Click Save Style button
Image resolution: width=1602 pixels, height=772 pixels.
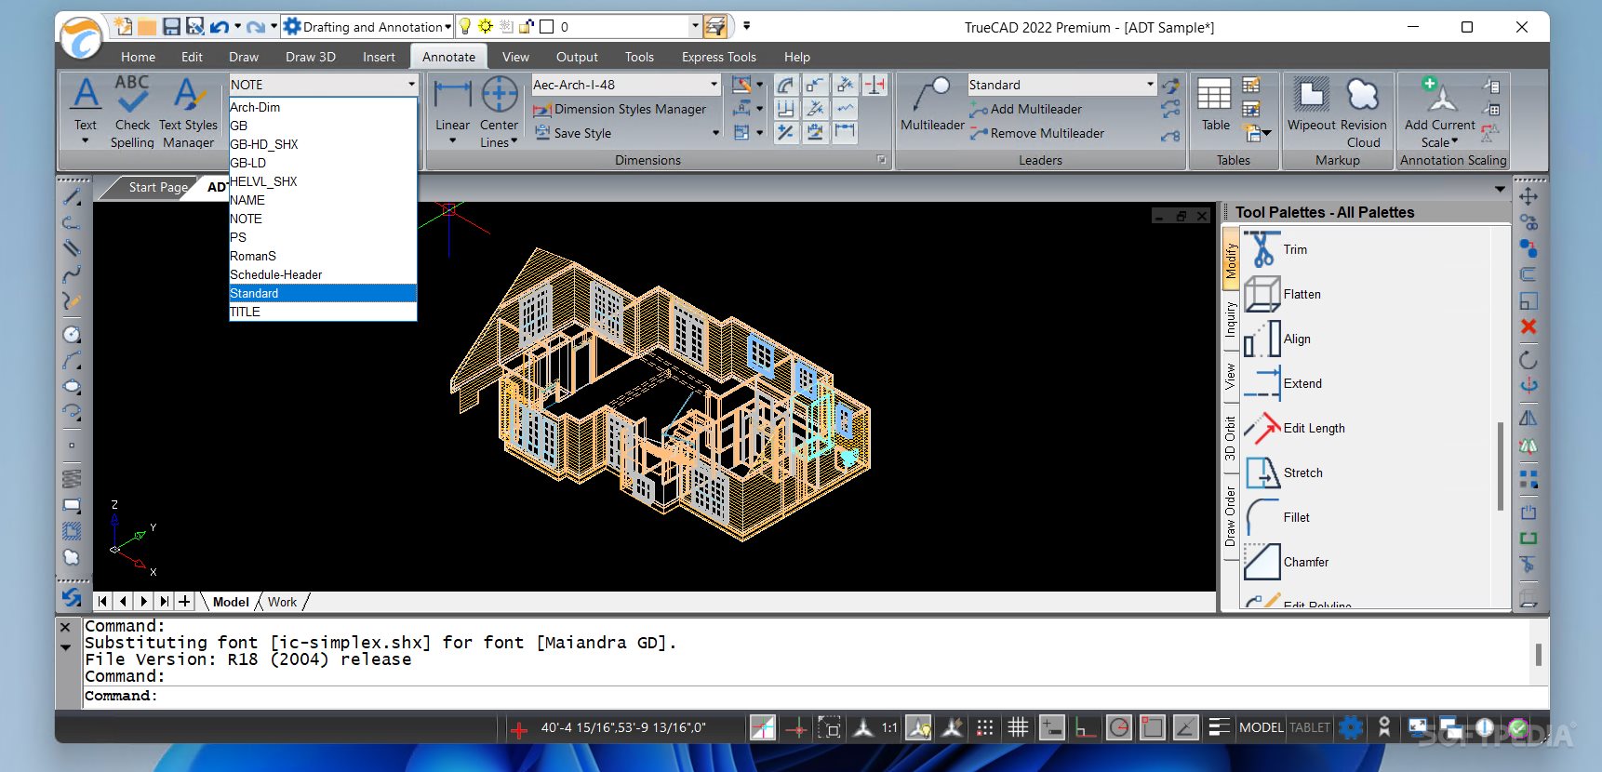tap(573, 133)
